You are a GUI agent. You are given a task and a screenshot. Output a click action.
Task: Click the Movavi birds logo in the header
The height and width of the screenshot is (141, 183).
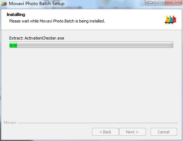(x=171, y=20)
